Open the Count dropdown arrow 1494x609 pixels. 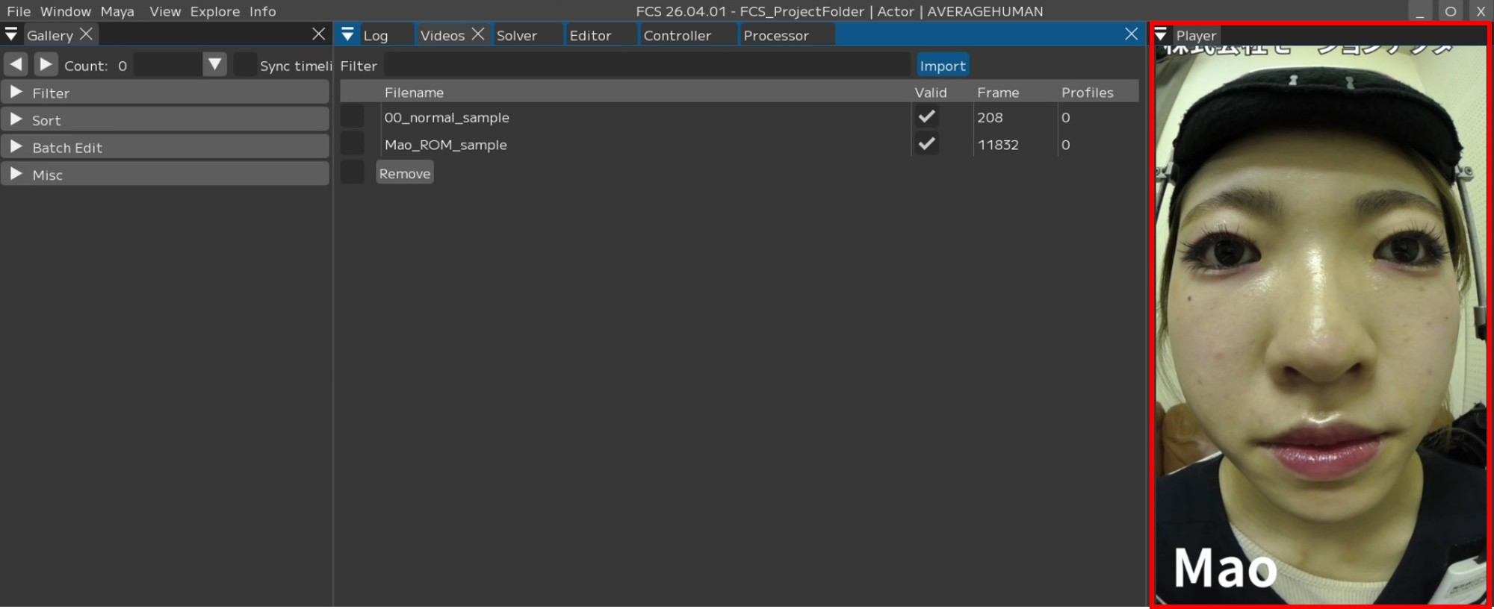(214, 65)
